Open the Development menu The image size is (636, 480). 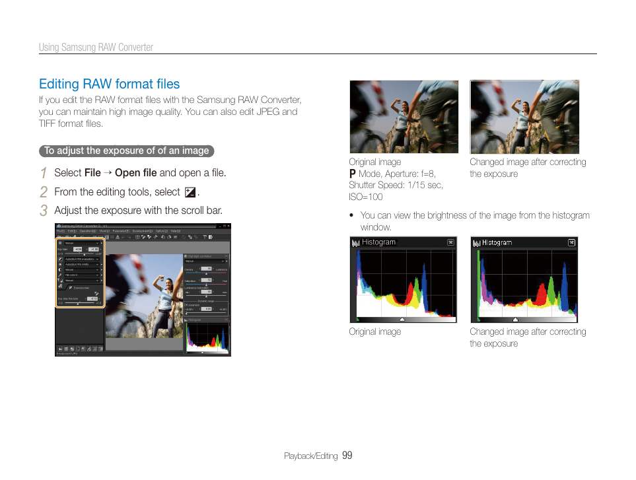143,231
